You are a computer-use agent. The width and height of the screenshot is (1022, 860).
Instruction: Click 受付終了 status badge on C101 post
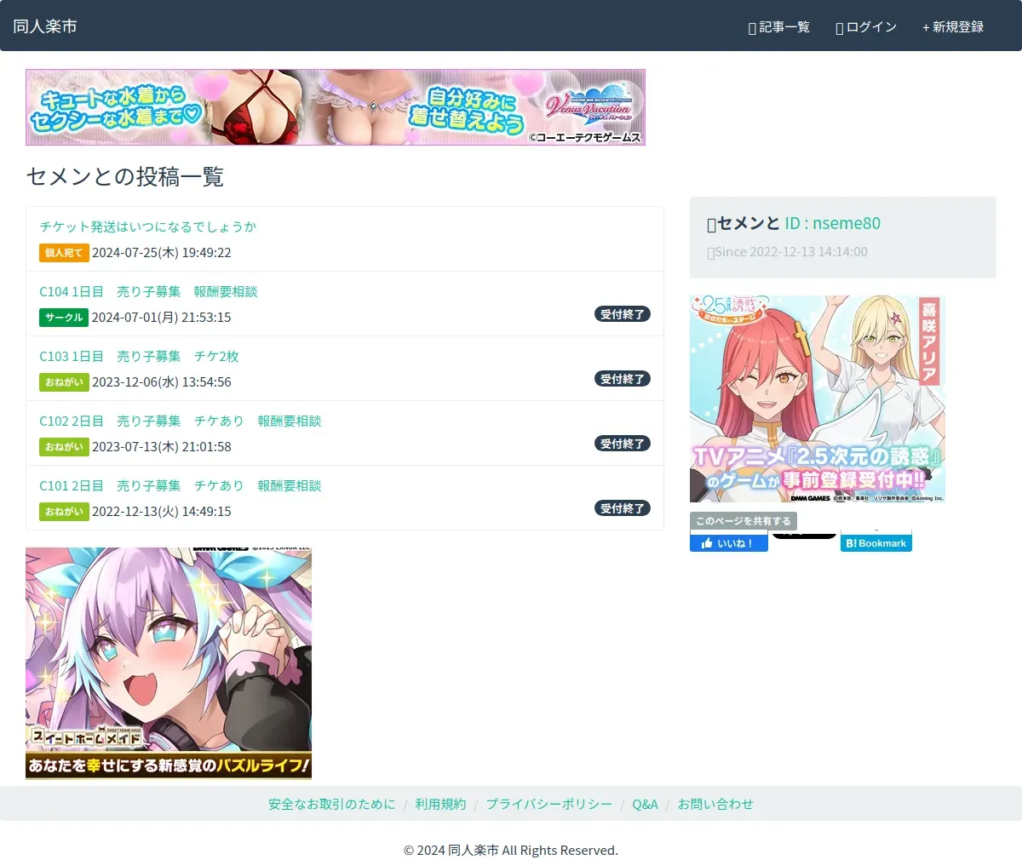tap(623, 508)
